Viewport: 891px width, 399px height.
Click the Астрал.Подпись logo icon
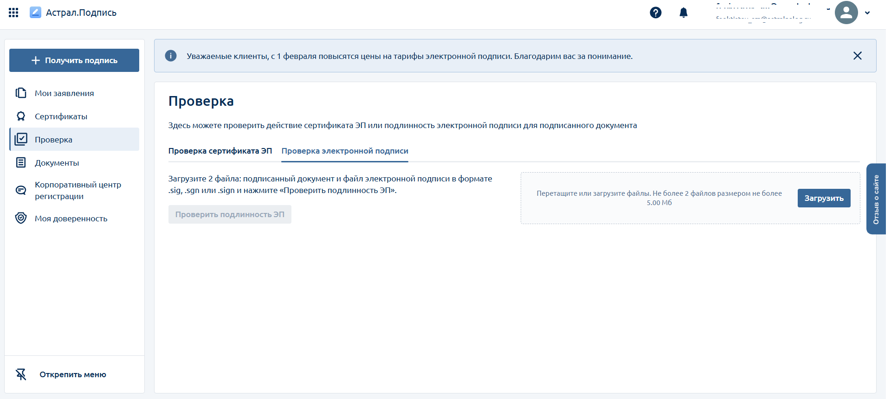pyautogui.click(x=35, y=13)
